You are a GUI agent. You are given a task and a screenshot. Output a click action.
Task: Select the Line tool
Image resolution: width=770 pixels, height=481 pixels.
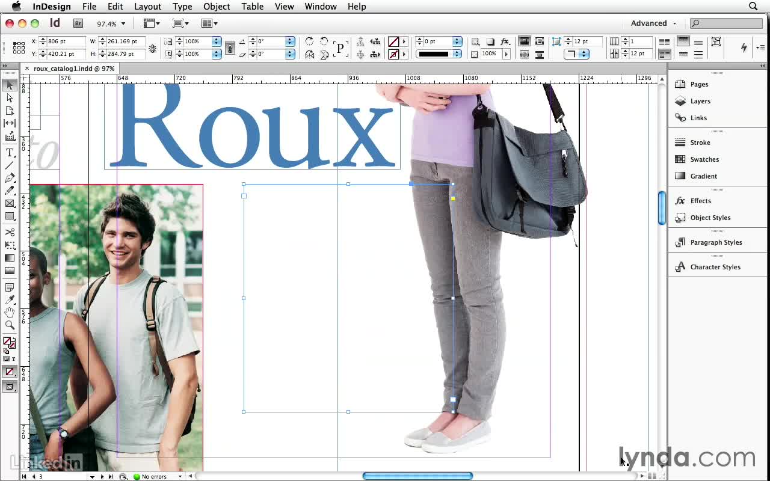tap(10, 165)
